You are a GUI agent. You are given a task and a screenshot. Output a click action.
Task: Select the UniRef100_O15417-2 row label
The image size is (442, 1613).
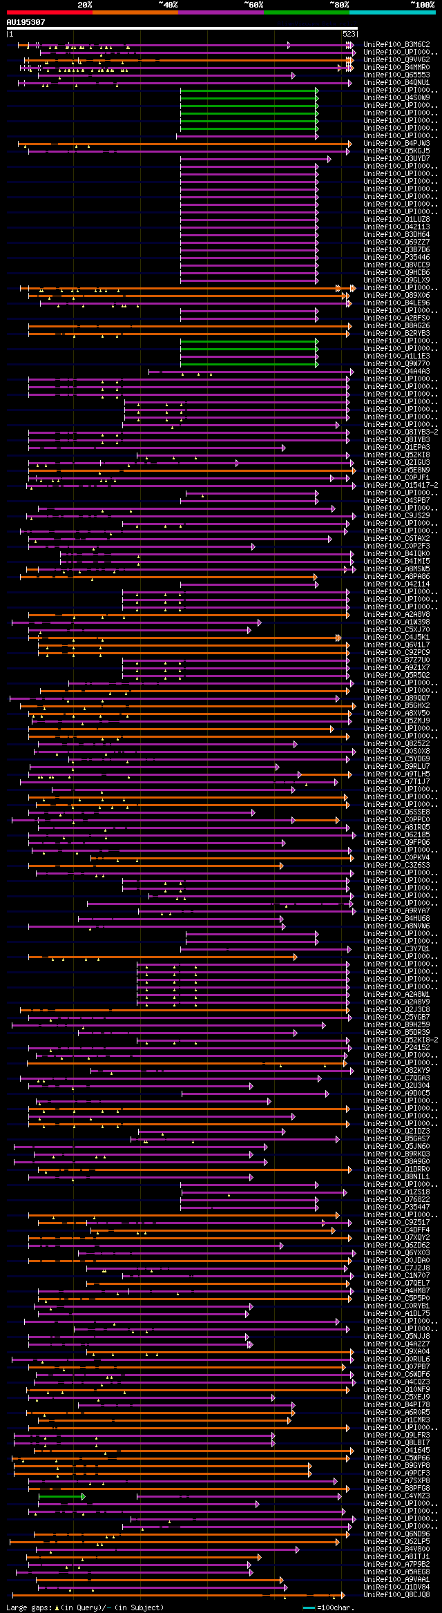click(401, 486)
